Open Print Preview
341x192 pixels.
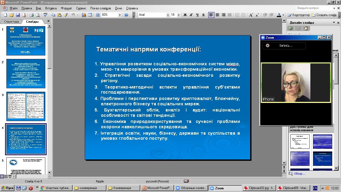tap(37, 15)
